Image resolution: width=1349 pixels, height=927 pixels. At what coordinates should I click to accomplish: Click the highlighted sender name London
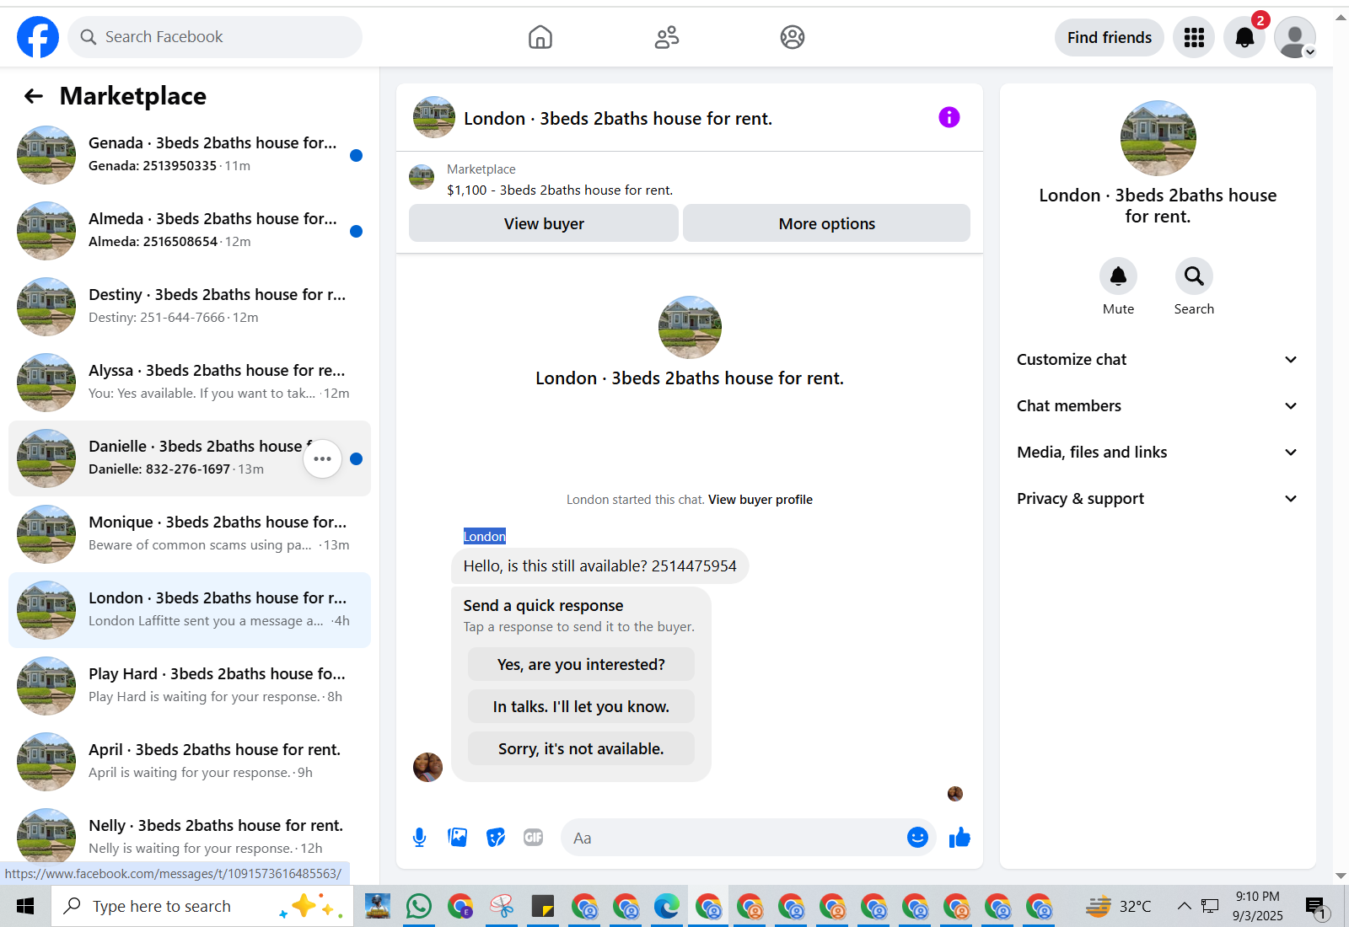(x=485, y=536)
